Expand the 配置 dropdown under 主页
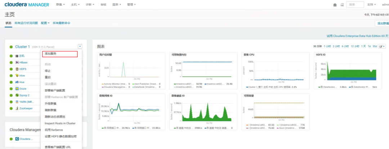 [45, 23]
